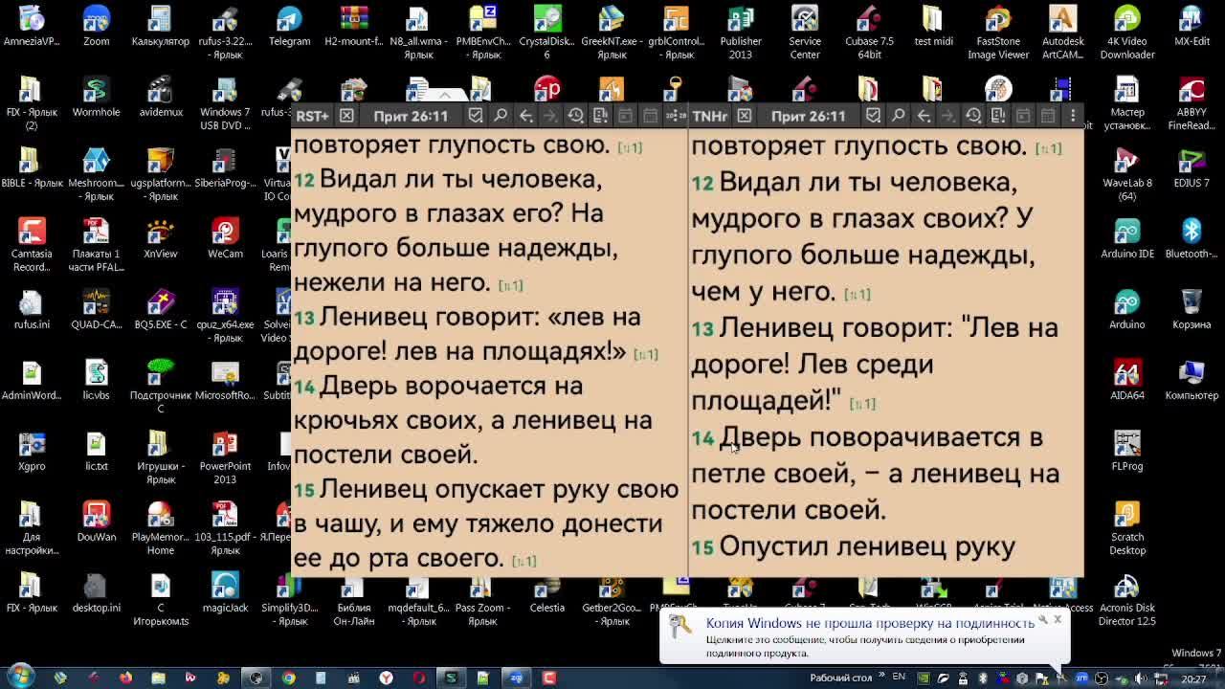Select the Компьютер desktop icon
1225x689 pixels.
[x=1192, y=381]
